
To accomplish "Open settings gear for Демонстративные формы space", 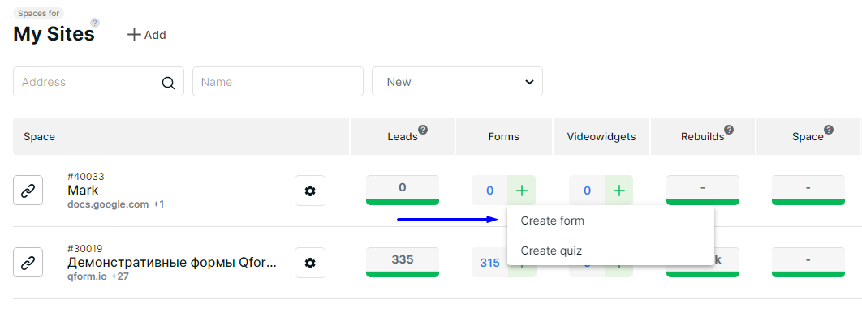I will pos(310,263).
